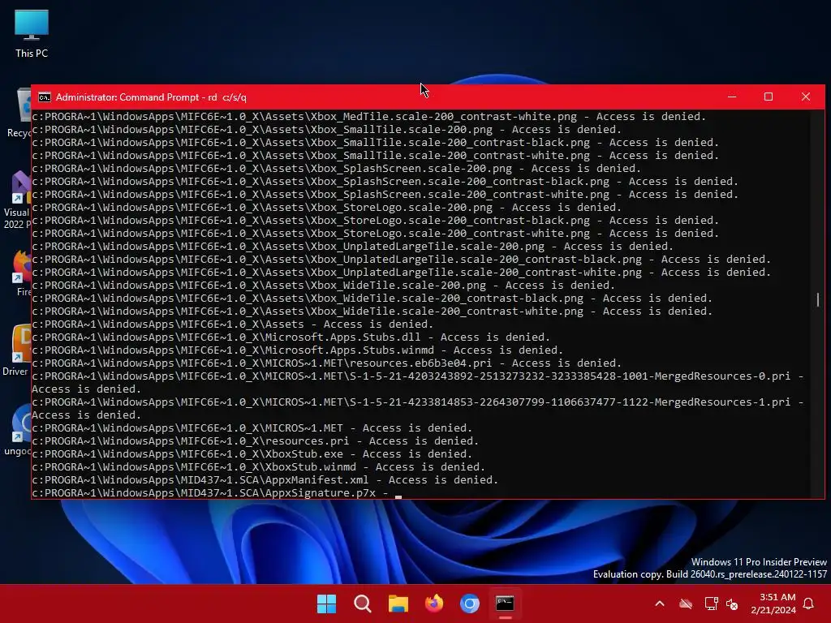Open Firefox from the taskbar
This screenshot has width=831, height=623.
[x=434, y=604]
